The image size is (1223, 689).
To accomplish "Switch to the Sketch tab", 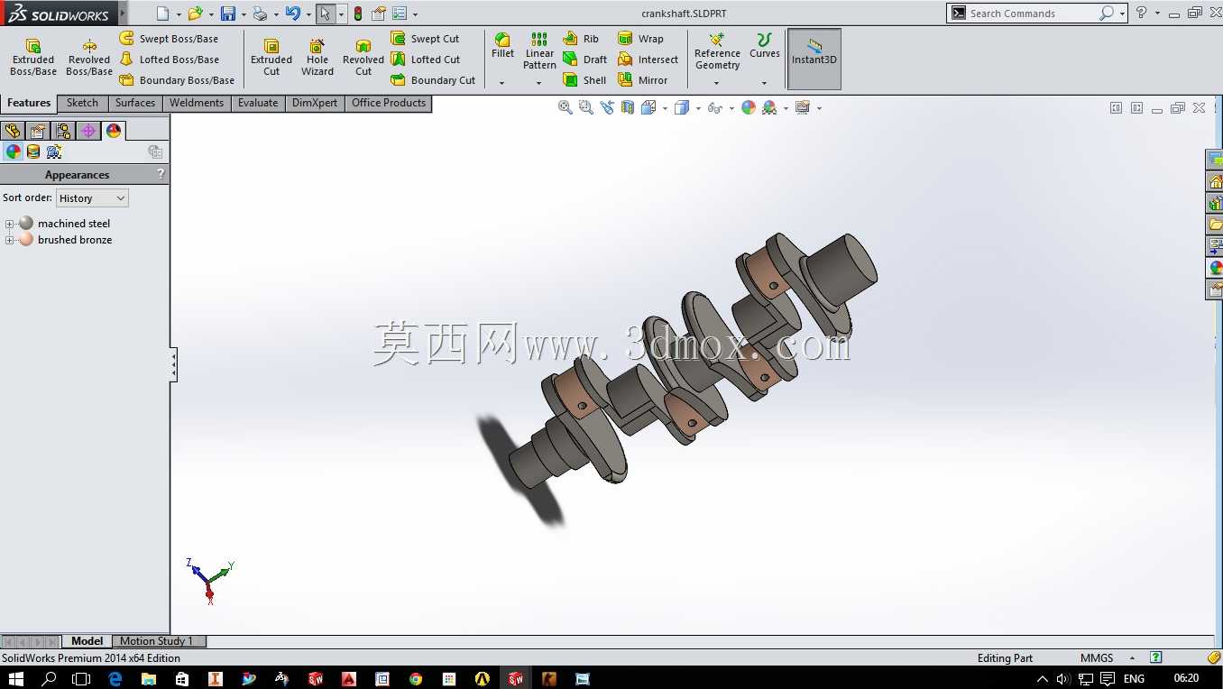I will click(x=82, y=104).
